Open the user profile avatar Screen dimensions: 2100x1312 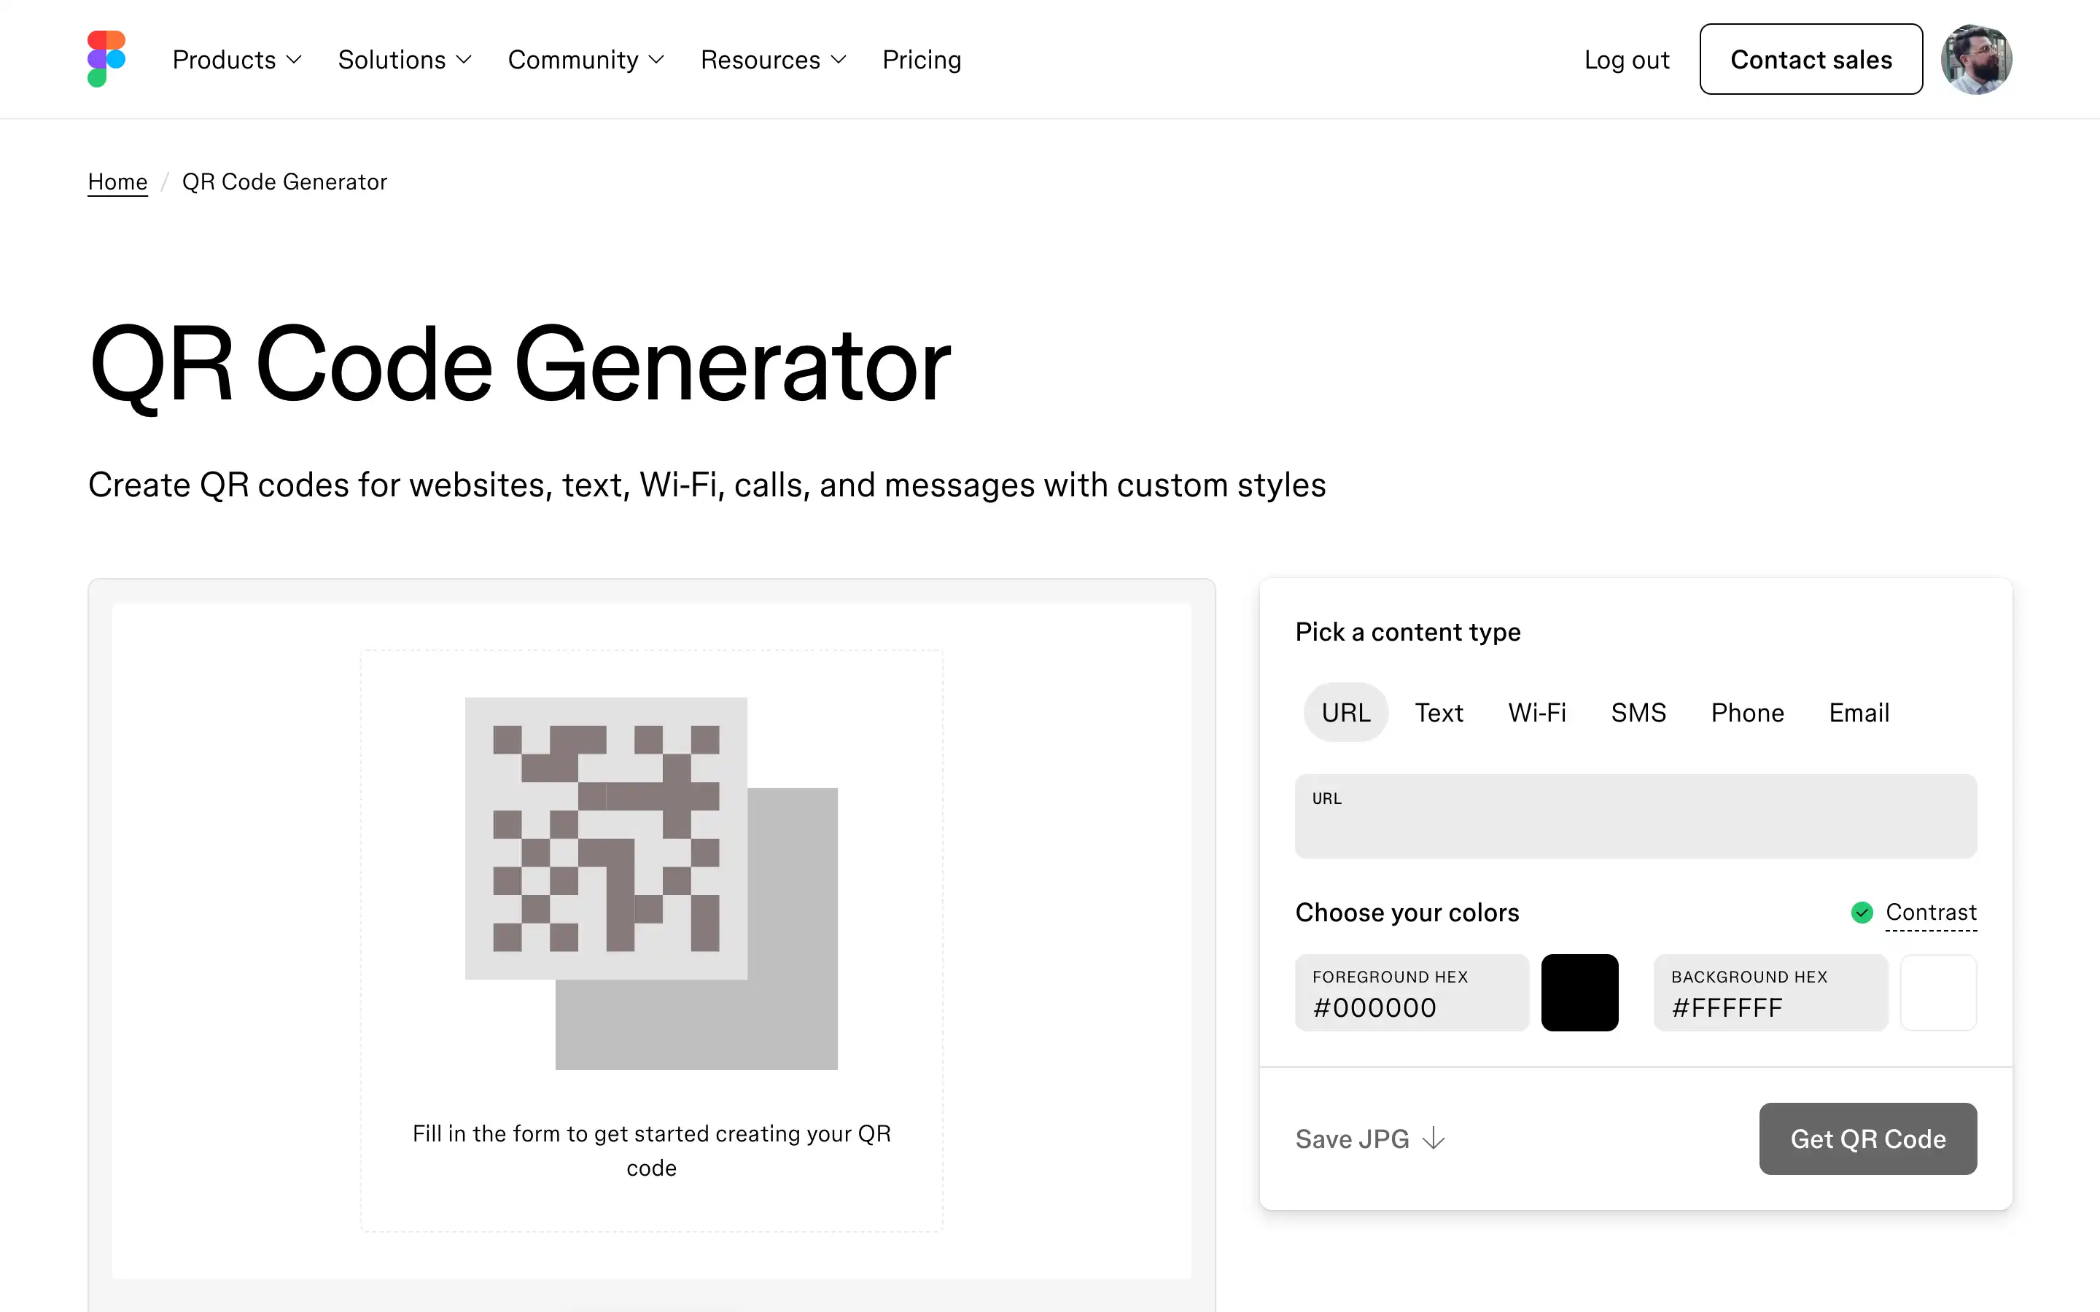pos(1976,59)
